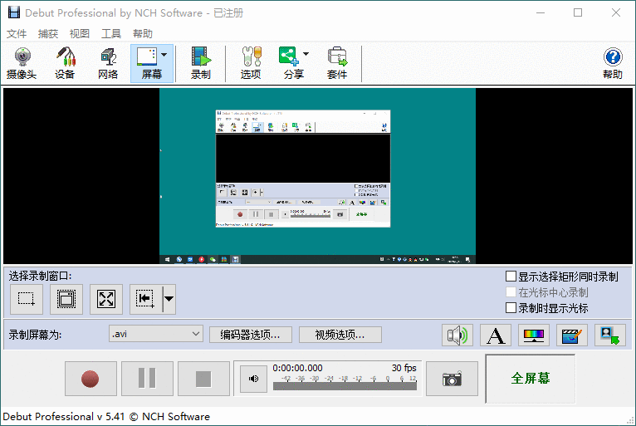This screenshot has width=636, height=426.
Task: Open the watermark clapperboard icon
Action: pyautogui.click(x=571, y=335)
